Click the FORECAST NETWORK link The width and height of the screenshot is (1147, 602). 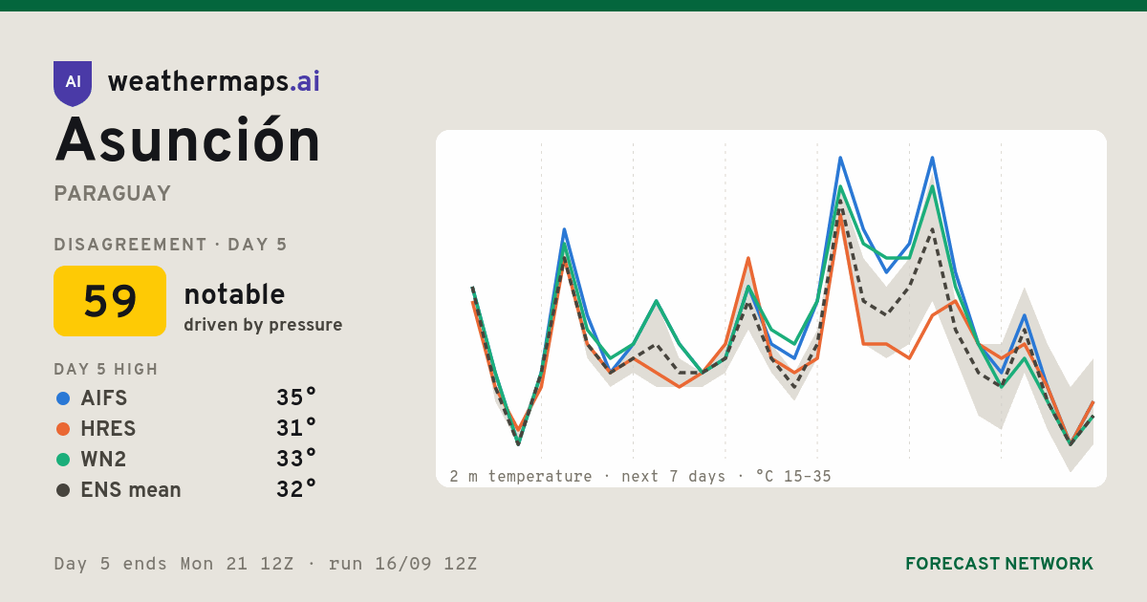(x=999, y=564)
